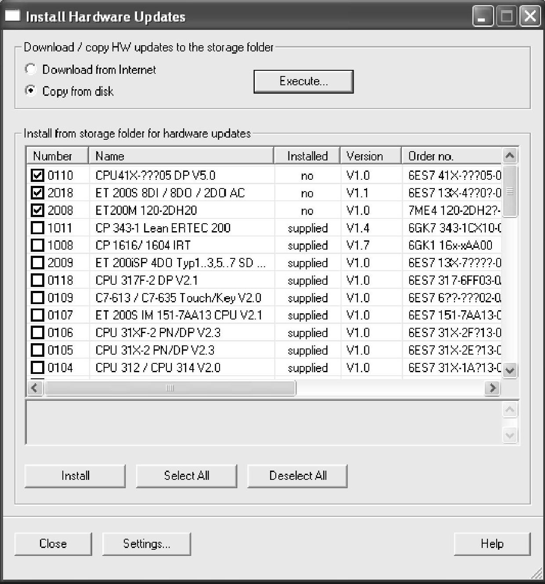
Task: Uncheck the 0110 CPU41X row checkbox
Action: coord(38,175)
